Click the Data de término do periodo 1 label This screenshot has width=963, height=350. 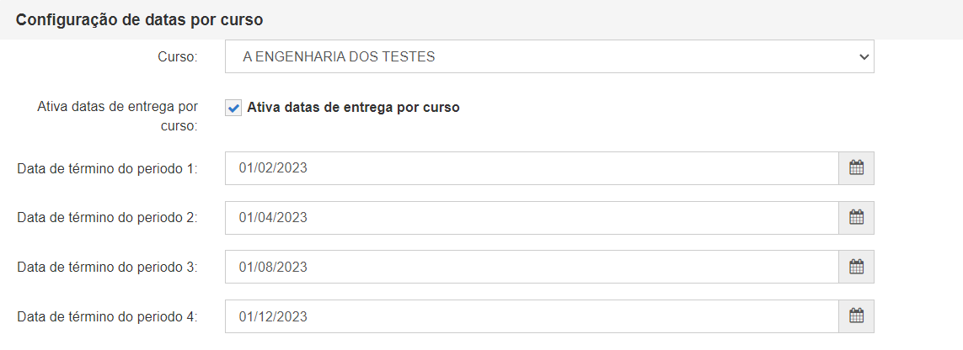(x=108, y=168)
